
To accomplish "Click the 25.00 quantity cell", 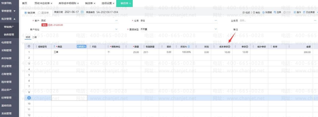I will 132,52.
